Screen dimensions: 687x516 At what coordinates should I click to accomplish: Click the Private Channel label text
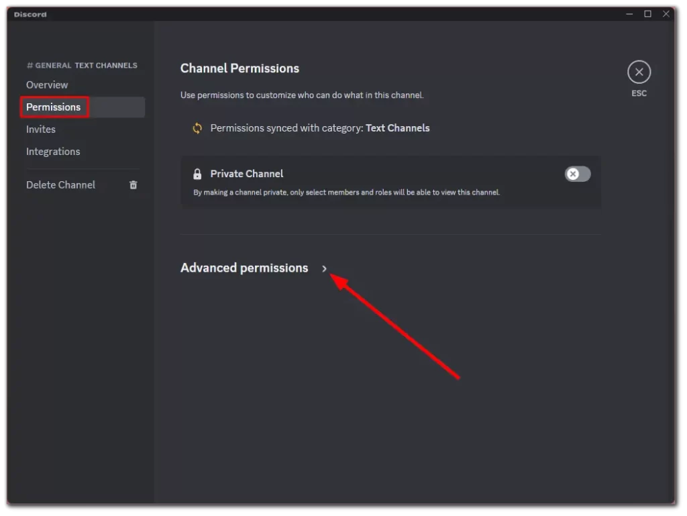click(x=247, y=174)
